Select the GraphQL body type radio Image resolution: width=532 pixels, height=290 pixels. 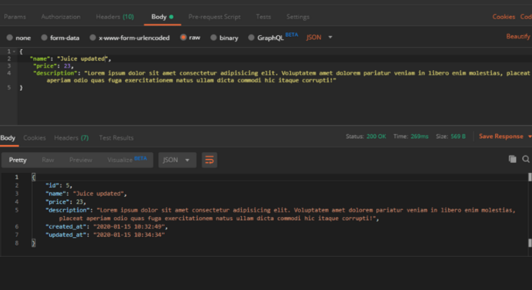pyautogui.click(x=251, y=38)
